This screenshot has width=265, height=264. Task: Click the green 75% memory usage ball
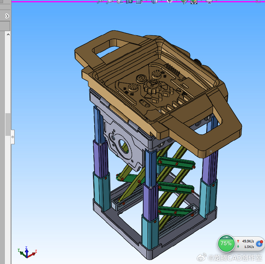pos(226,243)
